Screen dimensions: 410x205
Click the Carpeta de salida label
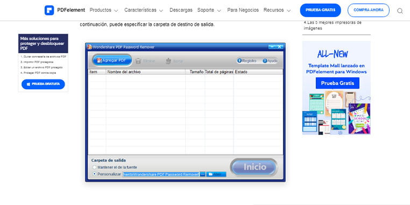(x=109, y=160)
